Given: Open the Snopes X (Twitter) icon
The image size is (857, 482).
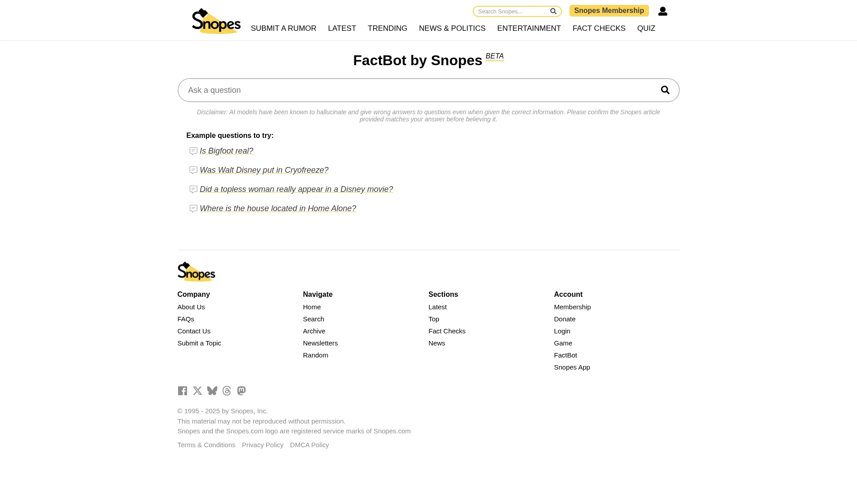Looking at the screenshot, I should [x=197, y=391].
